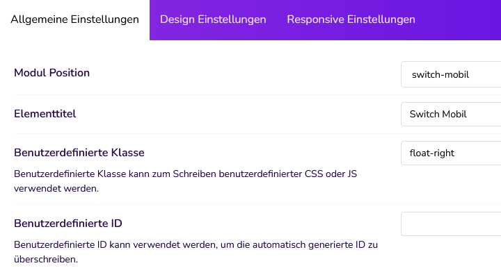Focus the Benutzerdefinierte Klasse input field
The image size is (501, 277).
[451, 153]
